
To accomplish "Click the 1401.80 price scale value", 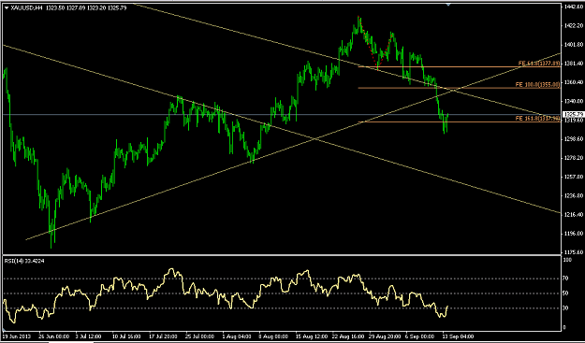I will point(574,45).
